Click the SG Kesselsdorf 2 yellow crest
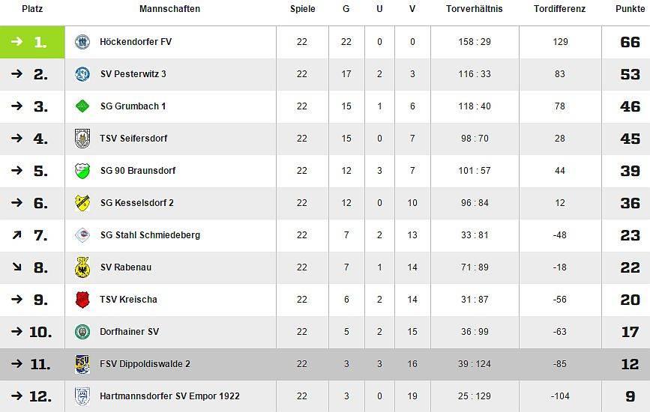The height and width of the screenshot is (412, 650). click(82, 203)
